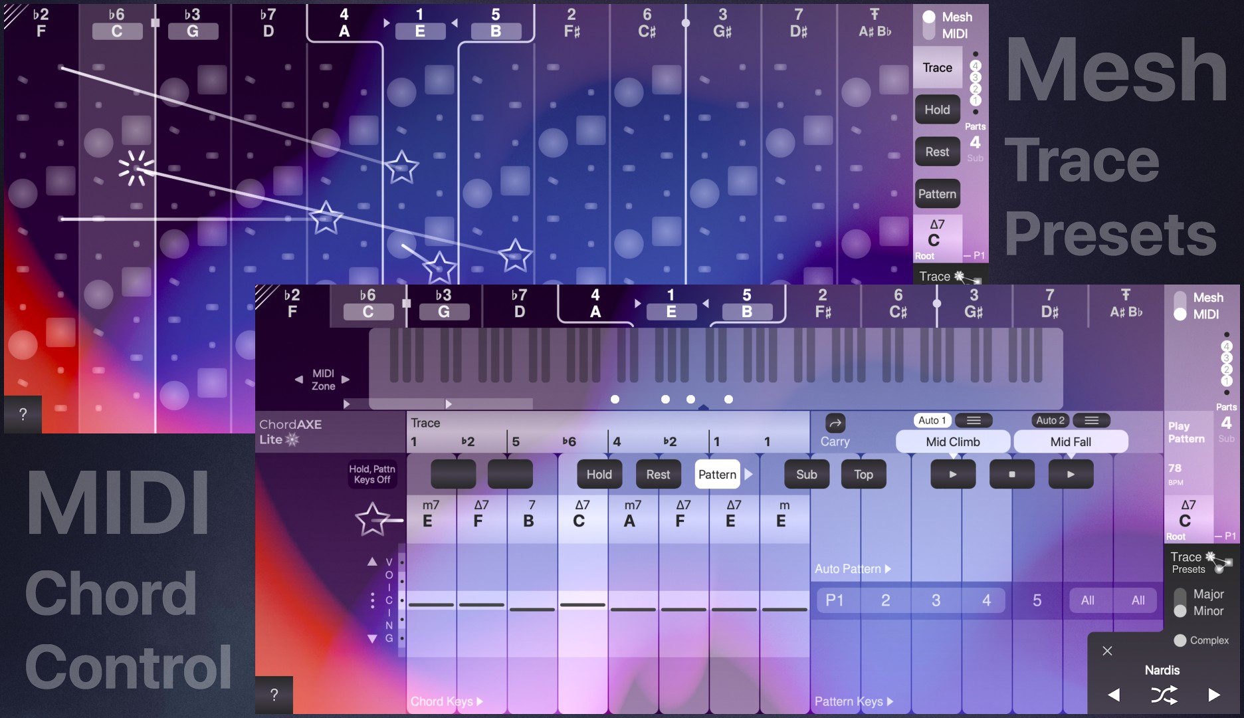Screen dimensions: 1244x718
Task: Expand the Pattern Keys section
Action: coord(853,701)
